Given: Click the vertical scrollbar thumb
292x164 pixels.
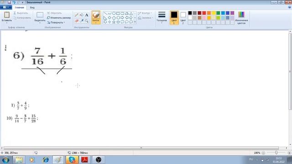Looking at the screenshot, I should click(290, 72).
